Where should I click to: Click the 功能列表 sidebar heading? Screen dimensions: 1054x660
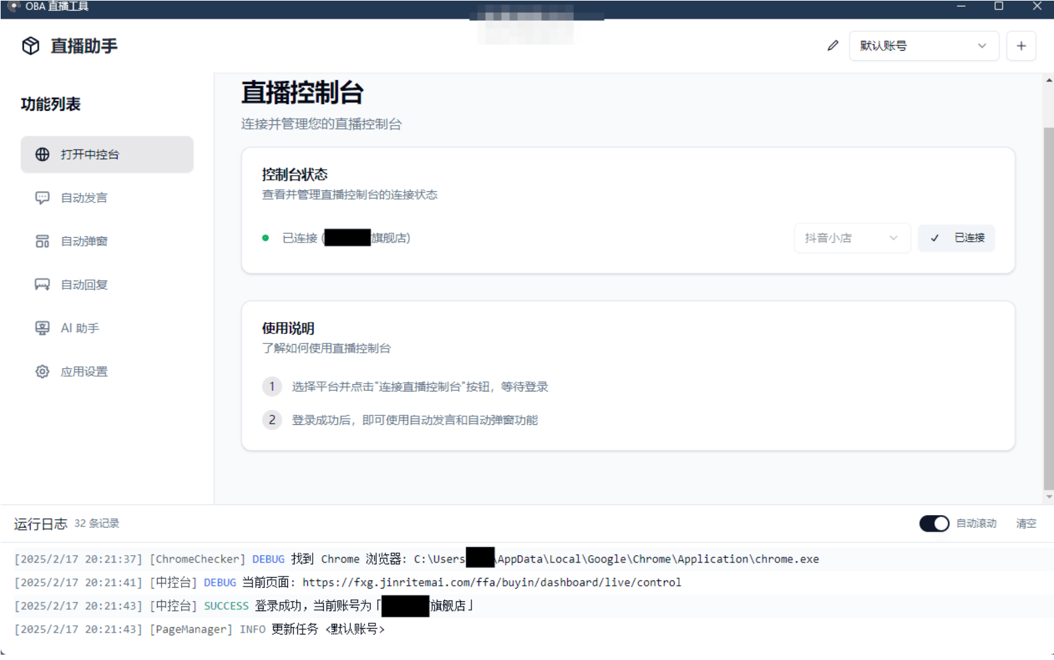pos(51,104)
